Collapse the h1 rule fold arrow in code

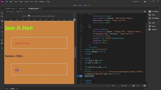[83, 14]
